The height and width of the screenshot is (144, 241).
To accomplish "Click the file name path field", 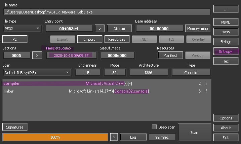I will 107,12.
